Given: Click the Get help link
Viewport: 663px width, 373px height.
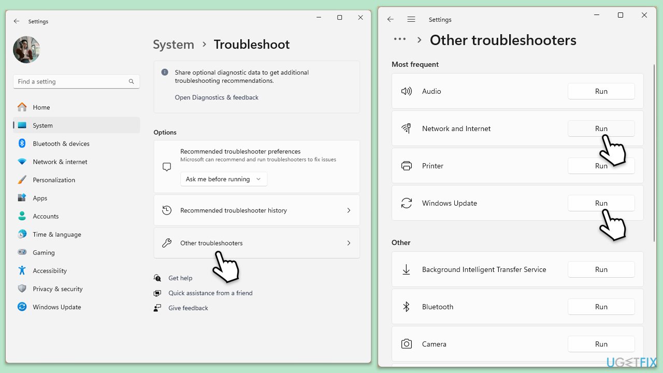Looking at the screenshot, I should pyautogui.click(x=180, y=278).
